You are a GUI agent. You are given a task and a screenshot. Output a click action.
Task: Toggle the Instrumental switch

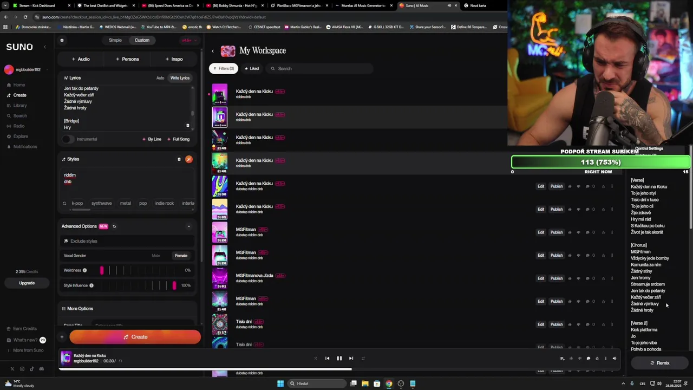pos(67,139)
